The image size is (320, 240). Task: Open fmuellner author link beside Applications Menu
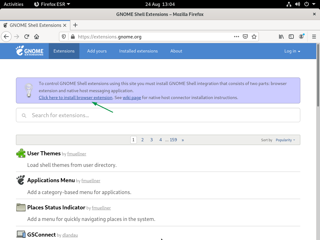pyautogui.click(x=91, y=181)
